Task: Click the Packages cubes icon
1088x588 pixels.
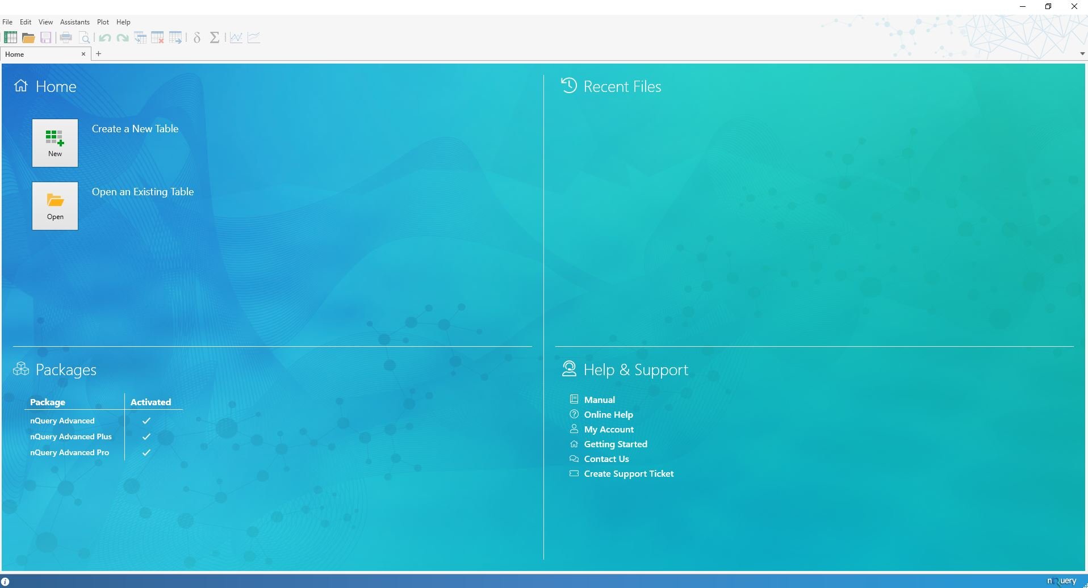Action: [21, 369]
